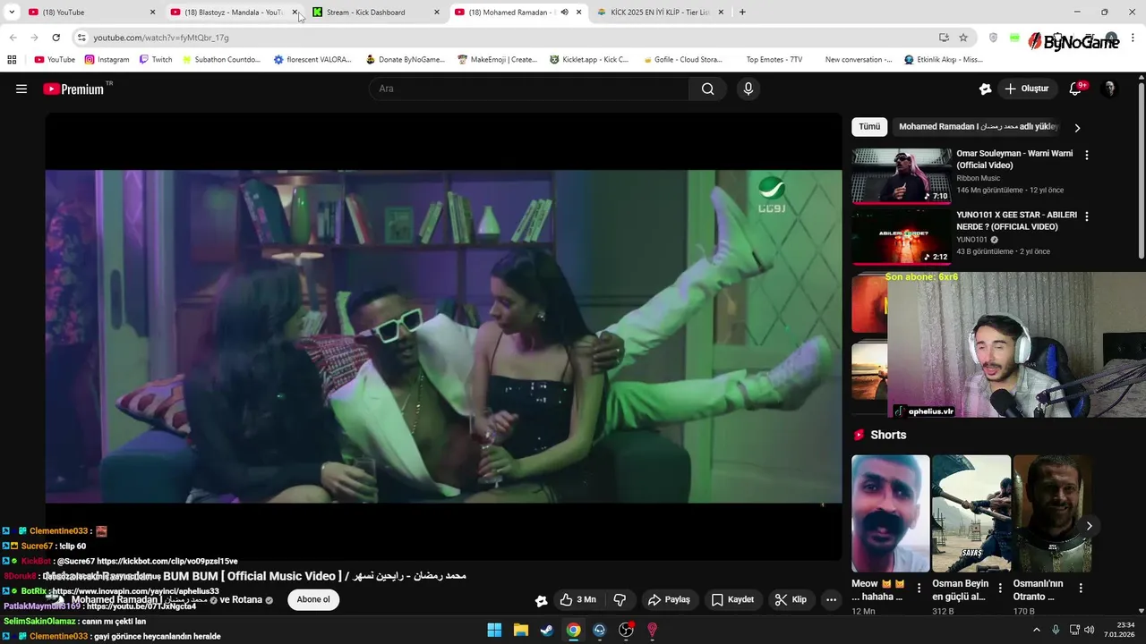Open Gofile Cloud Storage bookmark

click(681, 60)
